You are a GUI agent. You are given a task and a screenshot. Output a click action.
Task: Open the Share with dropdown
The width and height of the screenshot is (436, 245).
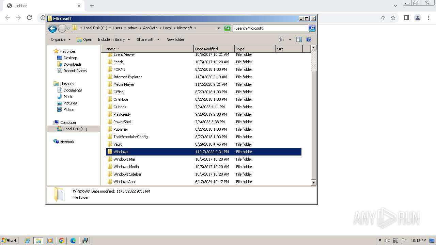[x=148, y=39]
